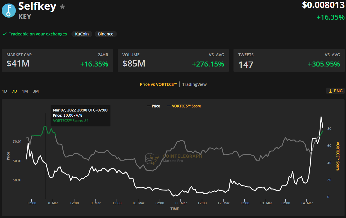
Task: Click the 11. Mar label on time axis
Action: point(181,203)
